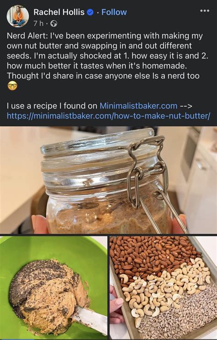Click the 7 h timestamp
Image resolution: width=217 pixels, height=340 pixels.
[x=38, y=23]
